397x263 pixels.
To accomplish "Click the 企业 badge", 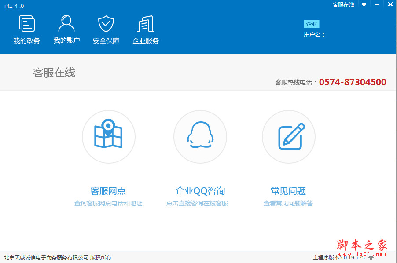I will (x=312, y=24).
